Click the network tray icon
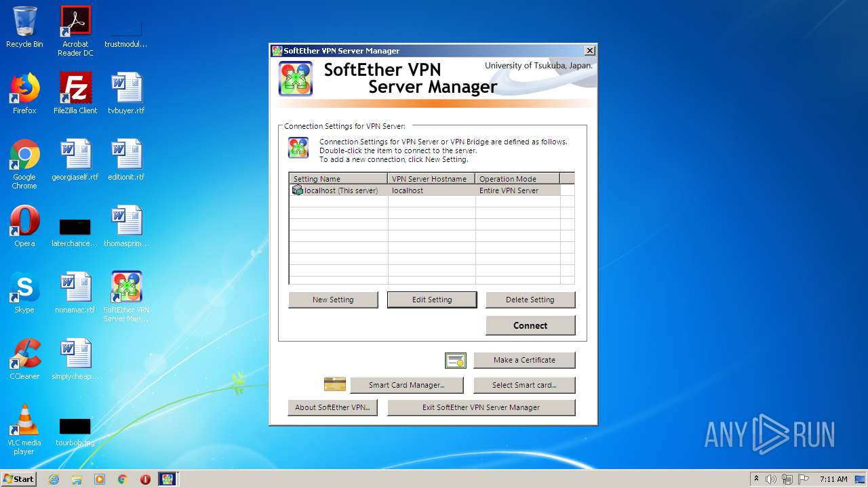 787,479
